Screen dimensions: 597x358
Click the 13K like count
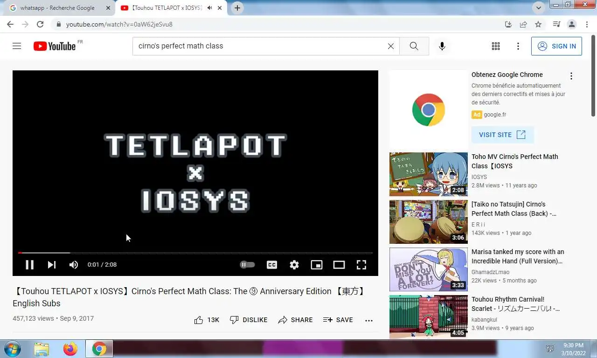tap(213, 320)
